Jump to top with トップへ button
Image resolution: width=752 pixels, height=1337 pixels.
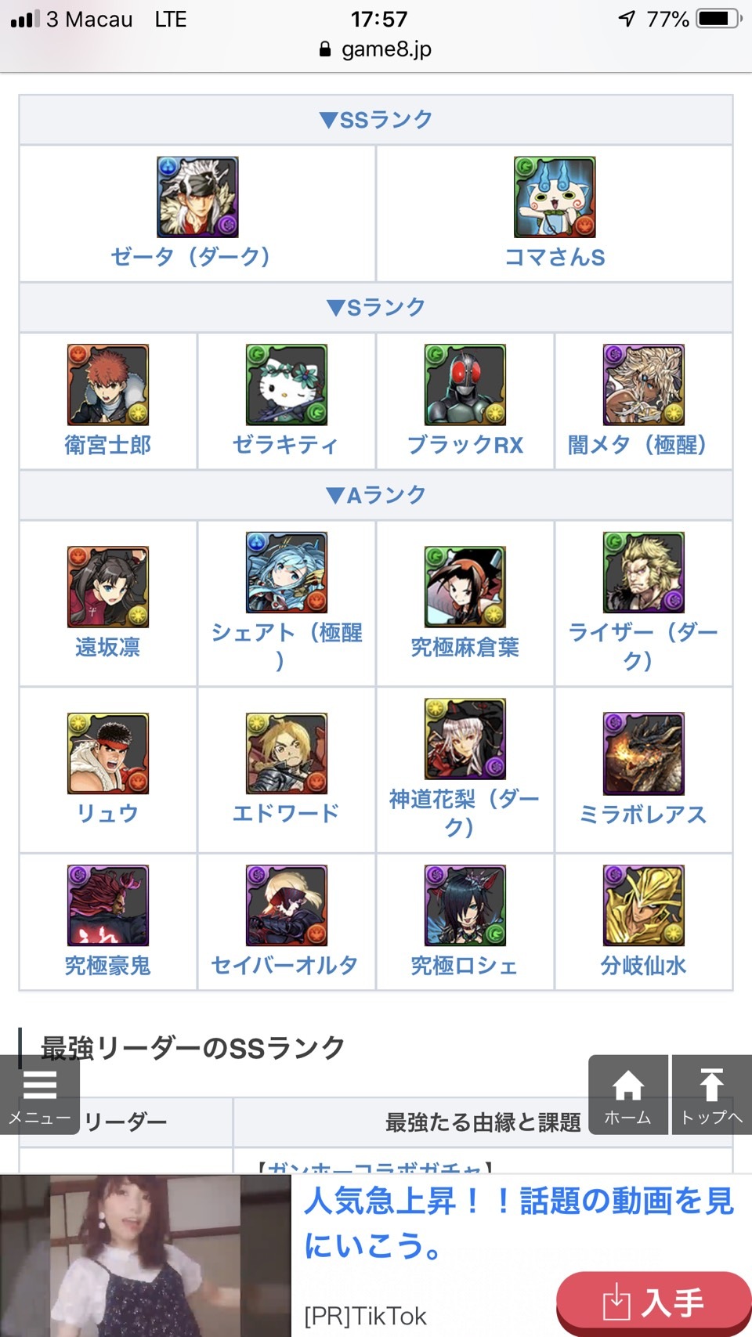tap(711, 1095)
